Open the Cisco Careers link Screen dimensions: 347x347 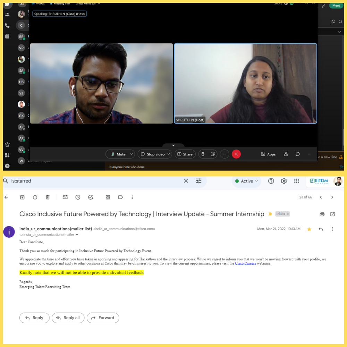tap(245, 263)
